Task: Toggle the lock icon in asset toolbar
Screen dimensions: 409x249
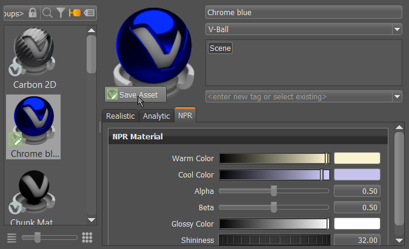Action: (33, 13)
